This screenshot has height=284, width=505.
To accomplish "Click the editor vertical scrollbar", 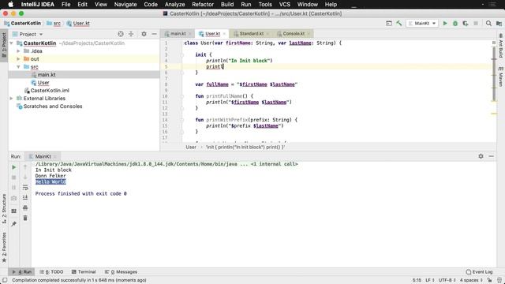I will click(494, 74).
